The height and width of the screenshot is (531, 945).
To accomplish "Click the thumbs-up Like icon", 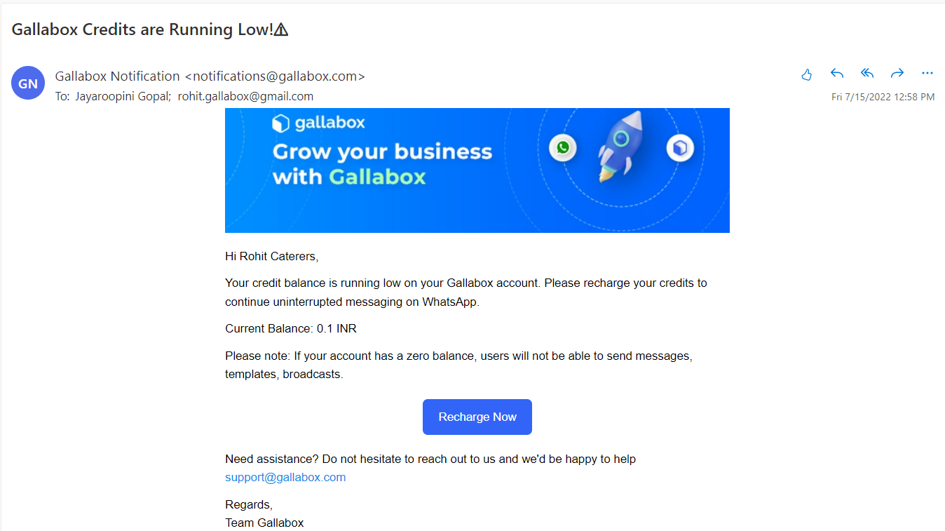I will (806, 74).
